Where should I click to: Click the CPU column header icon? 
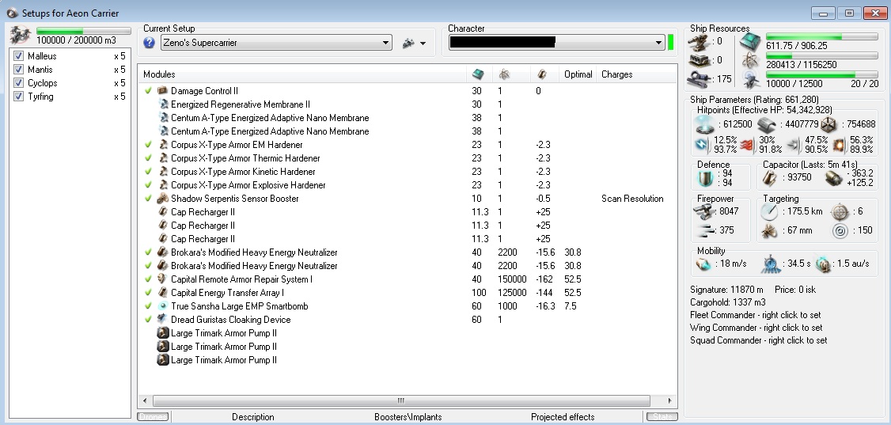pos(478,74)
